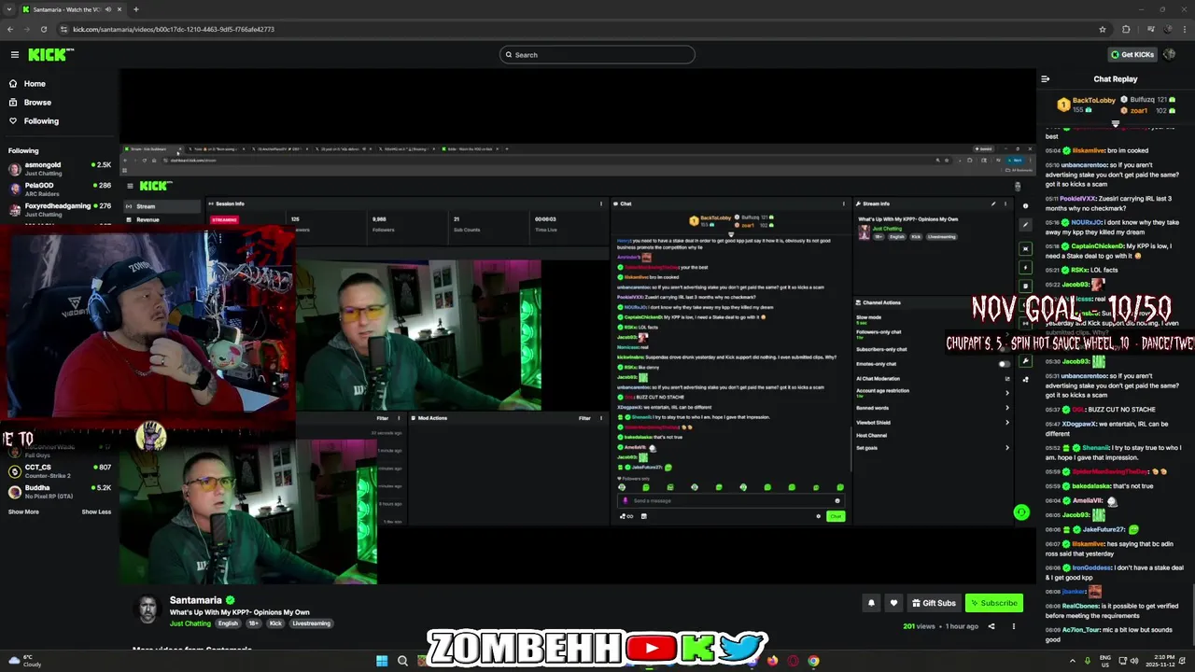Screen dimensions: 1195x672
Task: Click the green headset support bubble
Action: (x=1021, y=512)
